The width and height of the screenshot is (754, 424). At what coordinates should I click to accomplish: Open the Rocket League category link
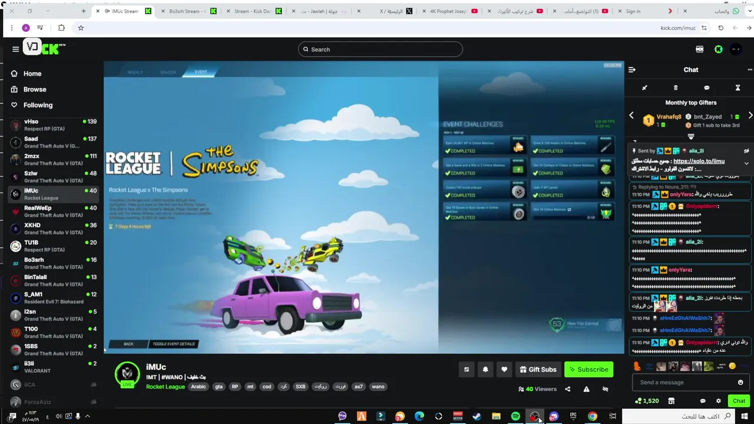pyautogui.click(x=166, y=387)
